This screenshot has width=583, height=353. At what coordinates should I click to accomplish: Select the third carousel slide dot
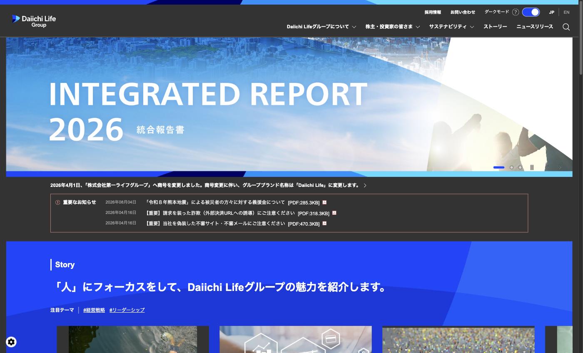click(x=520, y=167)
